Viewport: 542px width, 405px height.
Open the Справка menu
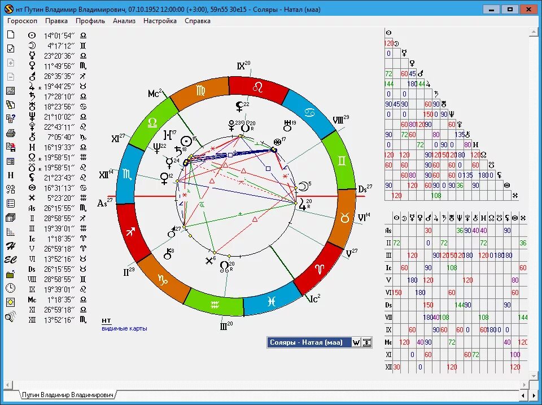[x=198, y=21]
